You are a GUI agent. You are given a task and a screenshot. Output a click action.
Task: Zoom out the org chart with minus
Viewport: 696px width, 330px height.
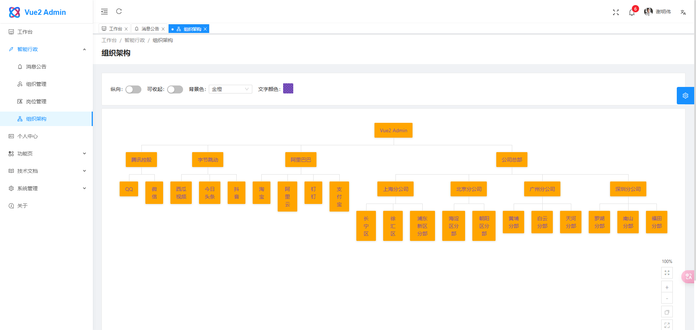(667, 298)
